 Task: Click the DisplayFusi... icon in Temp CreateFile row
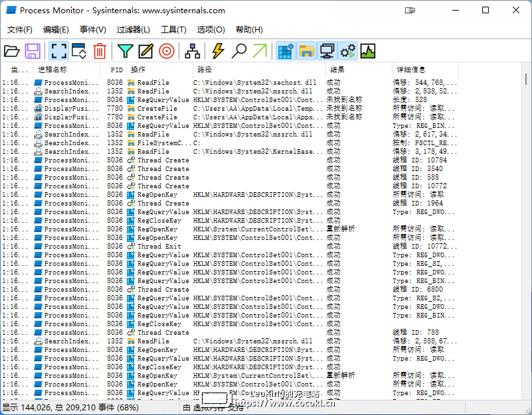[x=39, y=109]
